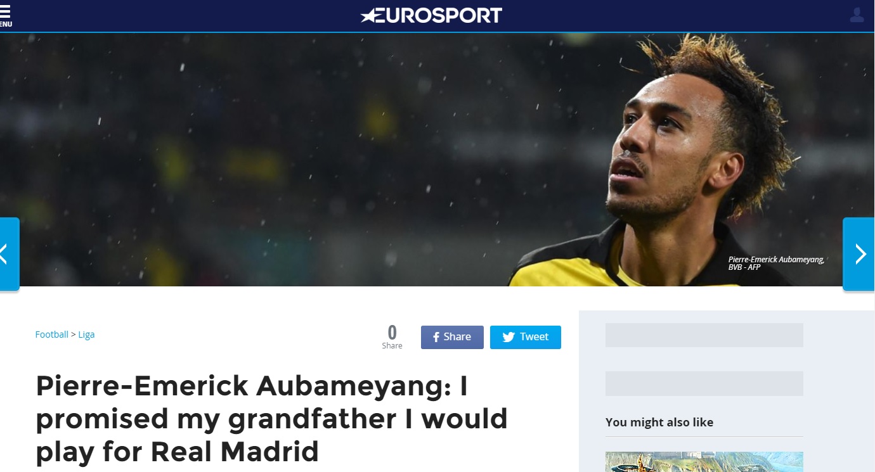Open the Football breadcrumb link
Image resolution: width=875 pixels, height=472 pixels.
(52, 335)
